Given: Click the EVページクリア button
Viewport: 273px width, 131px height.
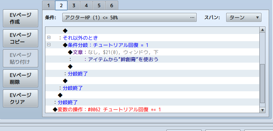Looking at the screenshot, I should [x=21, y=98].
